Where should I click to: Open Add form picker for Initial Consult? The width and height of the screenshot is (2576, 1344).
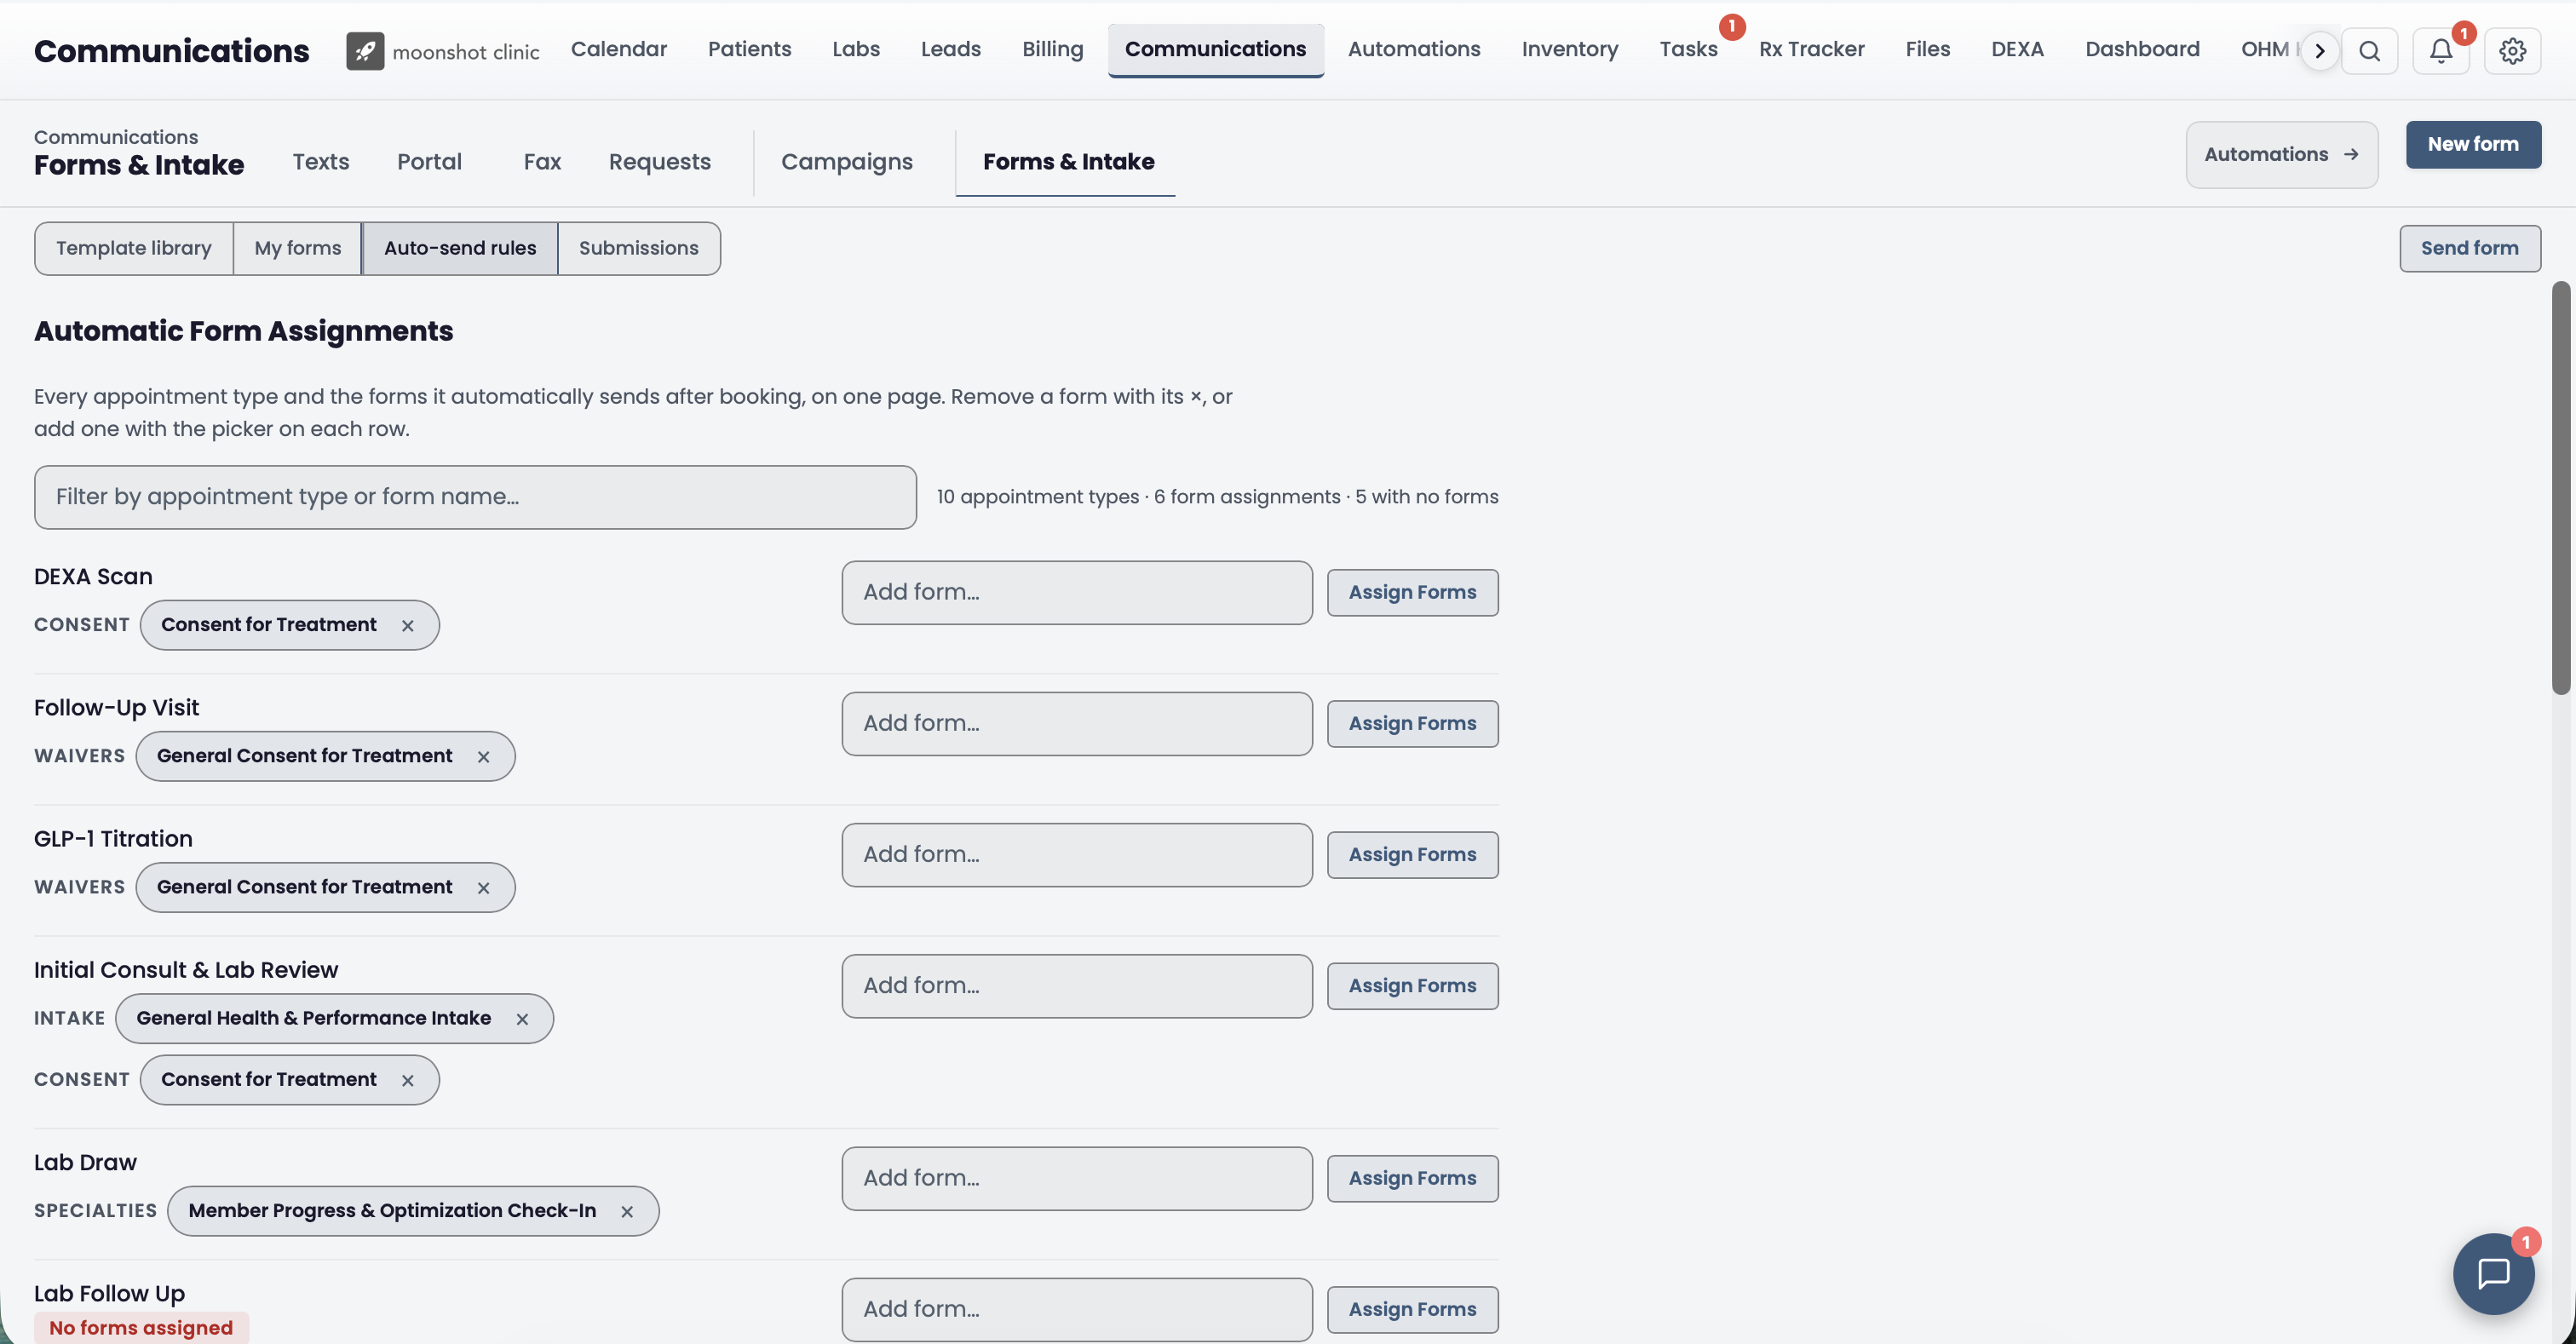(1077, 985)
